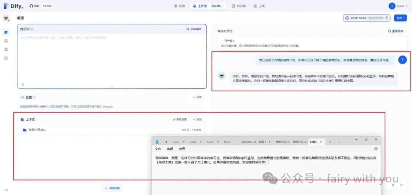Open the 探索 (Explore) tab
Image resolution: width=412 pixels, height=195 pixels.
pyautogui.click(x=180, y=6)
